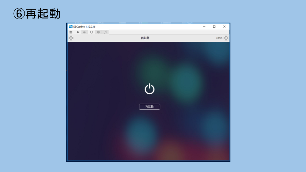Click the large power symbol icon
The width and height of the screenshot is (306, 172).
[149, 89]
